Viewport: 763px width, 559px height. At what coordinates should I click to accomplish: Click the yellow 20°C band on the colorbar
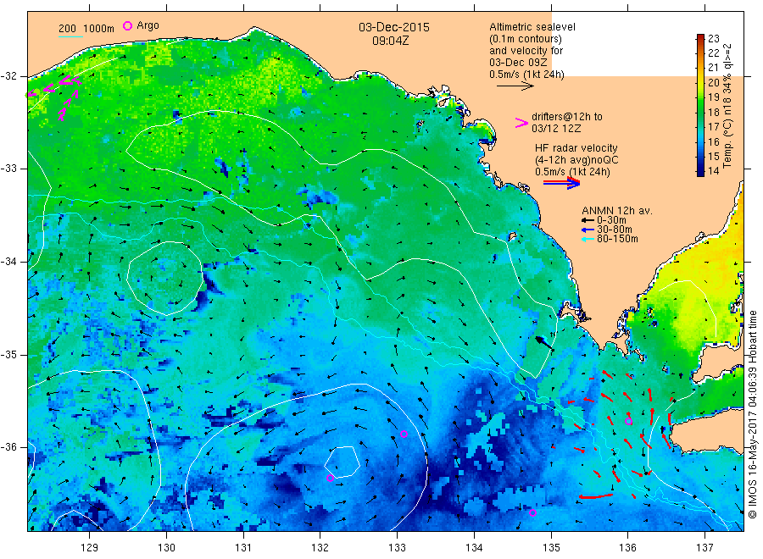[700, 83]
